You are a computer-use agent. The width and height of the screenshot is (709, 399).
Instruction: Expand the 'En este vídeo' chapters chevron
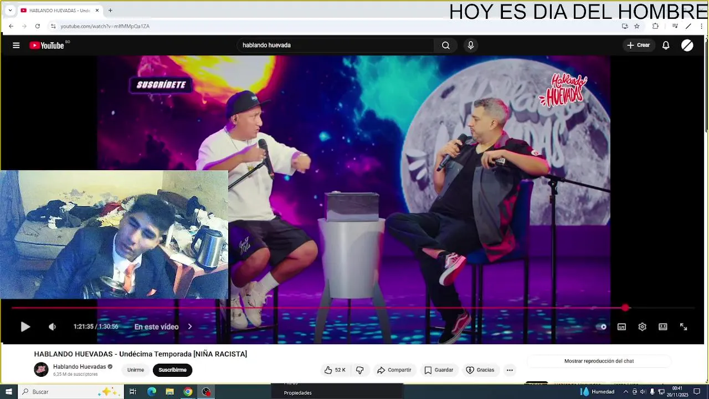tap(190, 327)
